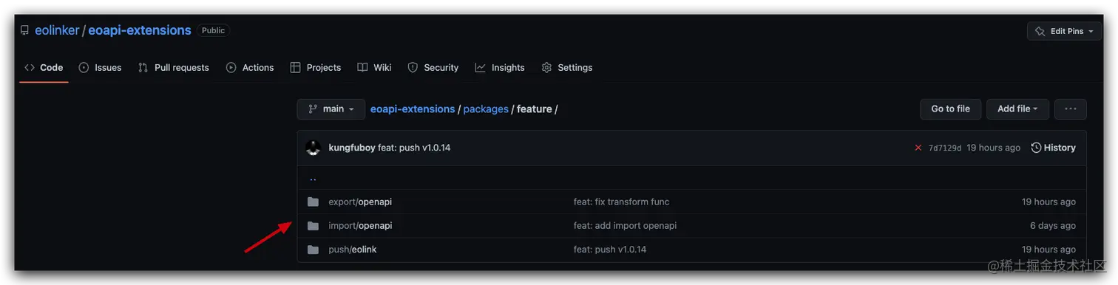Click the Go to file button

coord(950,109)
